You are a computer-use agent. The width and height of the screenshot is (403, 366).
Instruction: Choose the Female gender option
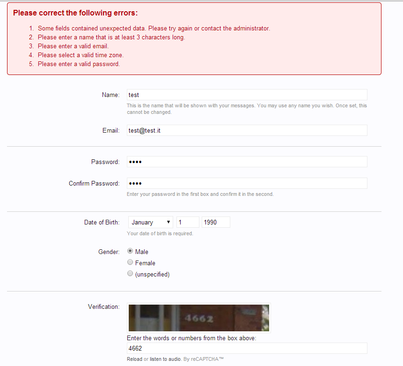tap(130, 262)
